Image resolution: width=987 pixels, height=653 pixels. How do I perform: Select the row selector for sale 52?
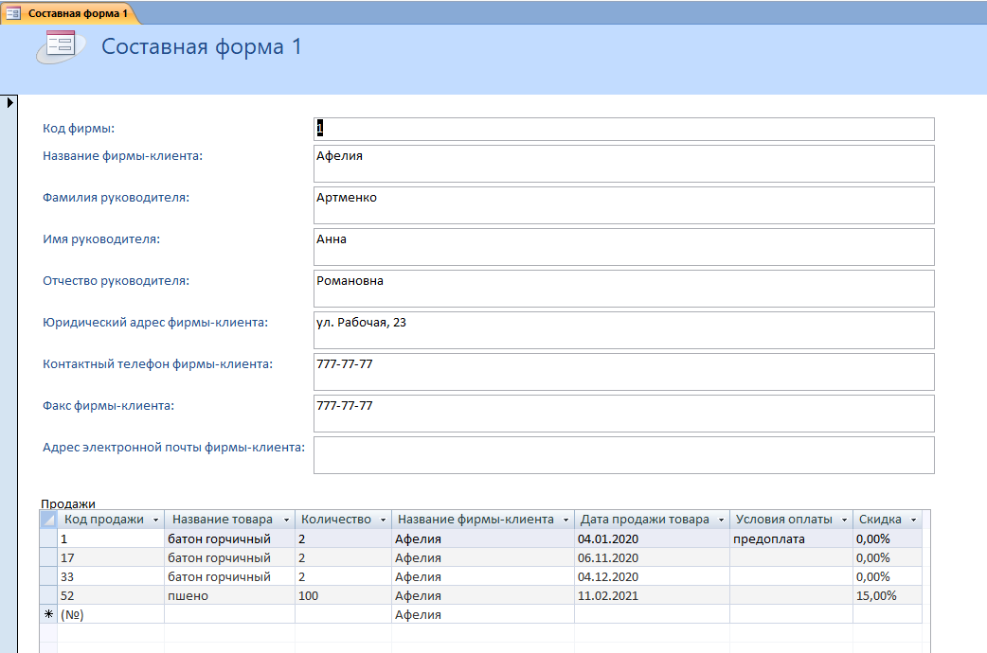click(48, 595)
